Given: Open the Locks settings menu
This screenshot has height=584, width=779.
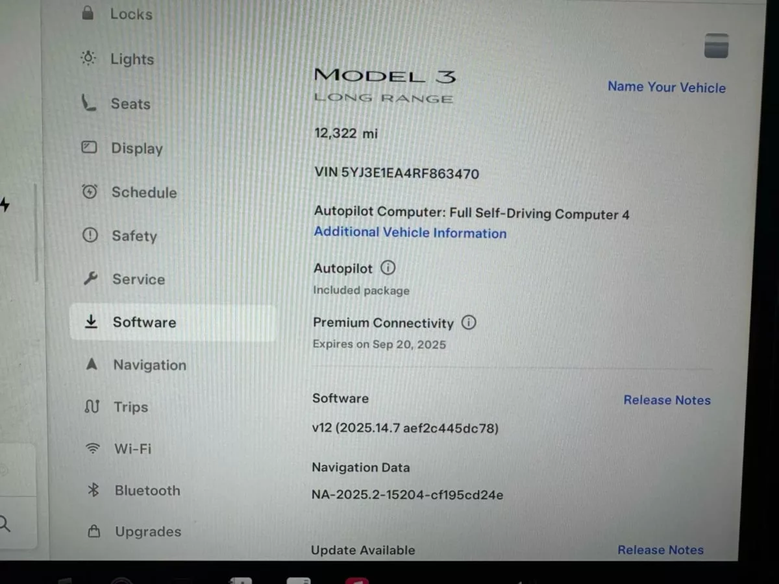Looking at the screenshot, I should pos(130,14).
